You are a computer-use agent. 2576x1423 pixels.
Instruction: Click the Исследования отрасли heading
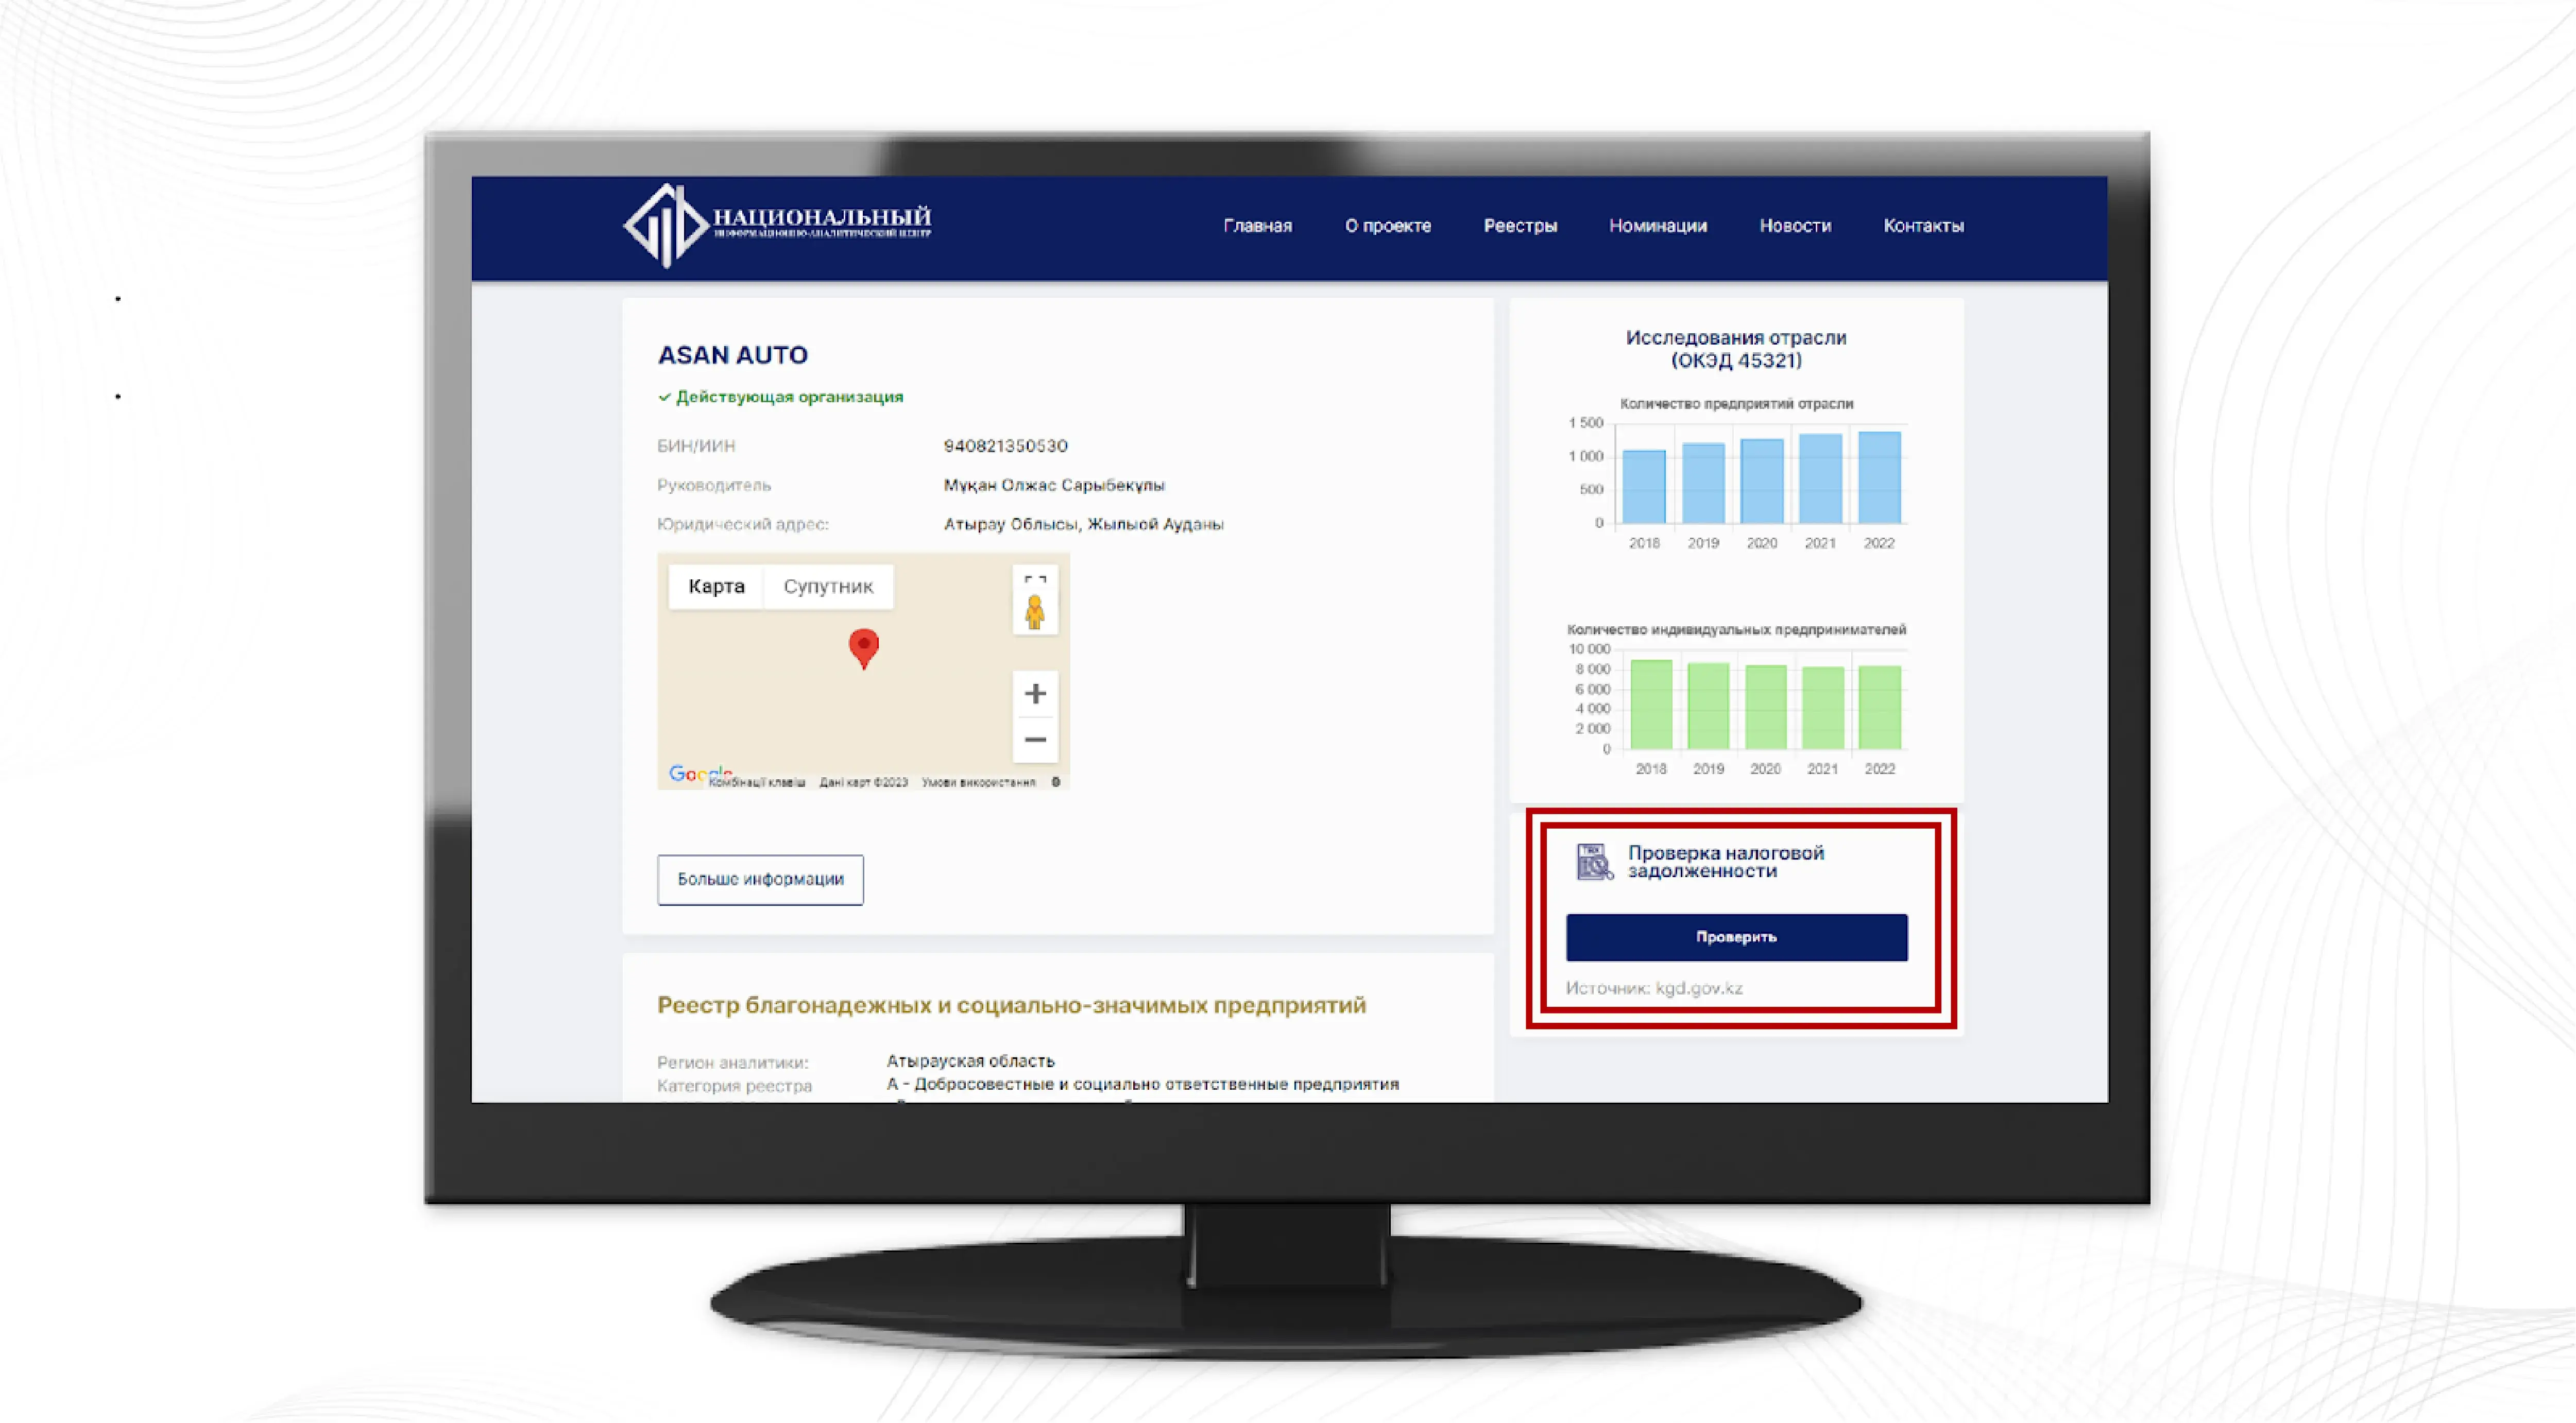pyautogui.click(x=1736, y=349)
